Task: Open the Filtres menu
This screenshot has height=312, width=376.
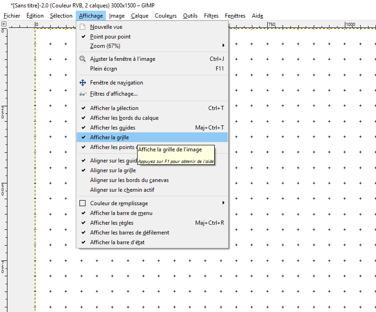Action: point(211,16)
